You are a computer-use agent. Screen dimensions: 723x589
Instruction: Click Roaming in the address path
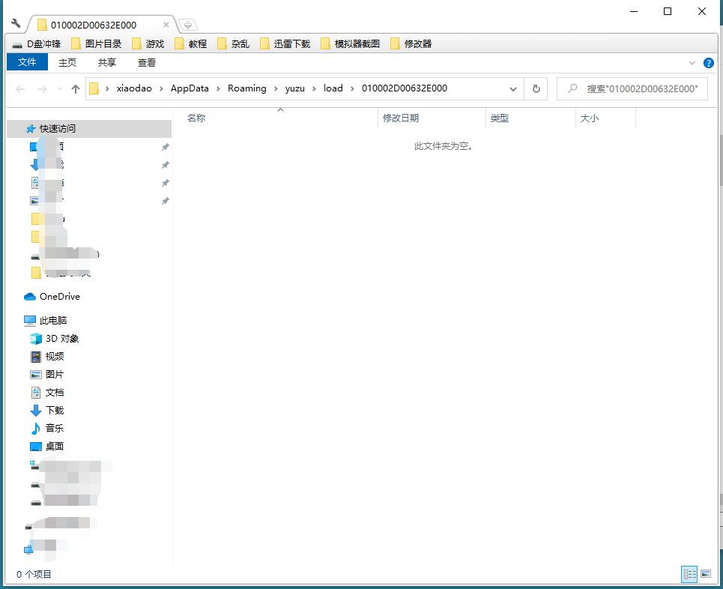tap(247, 88)
